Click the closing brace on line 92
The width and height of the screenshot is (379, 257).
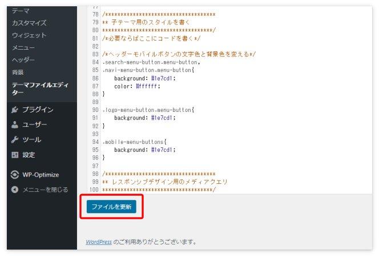point(103,126)
